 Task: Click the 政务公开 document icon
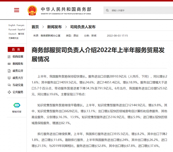9,71
